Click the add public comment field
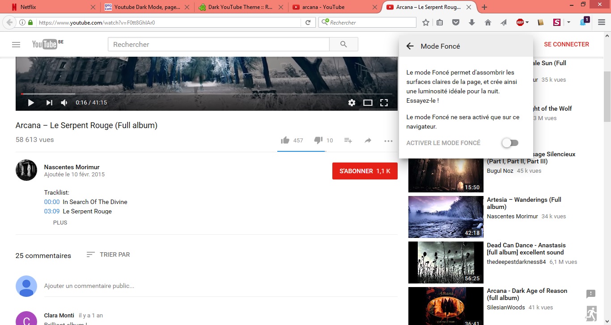 coord(221,286)
